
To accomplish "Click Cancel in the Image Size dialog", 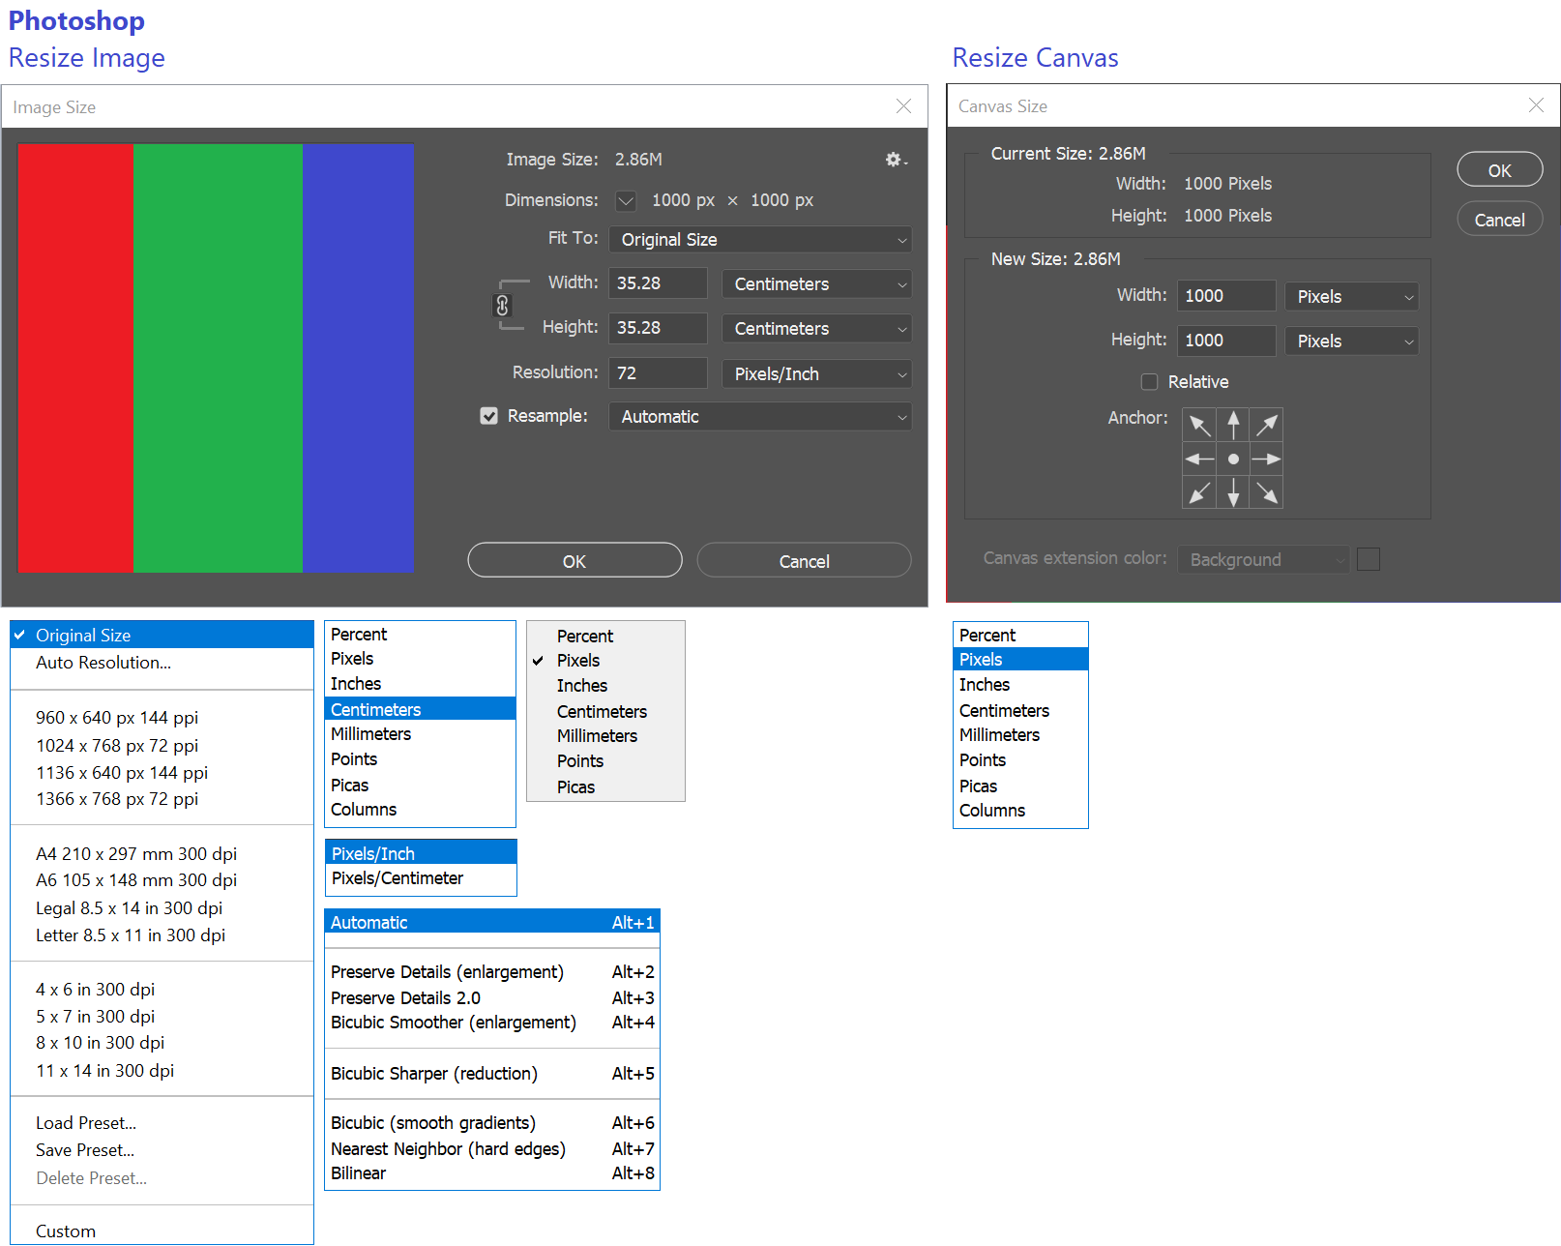I will click(x=804, y=561).
